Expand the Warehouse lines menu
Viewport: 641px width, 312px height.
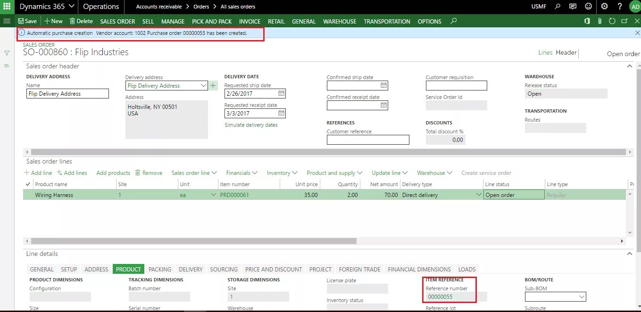[x=434, y=173]
